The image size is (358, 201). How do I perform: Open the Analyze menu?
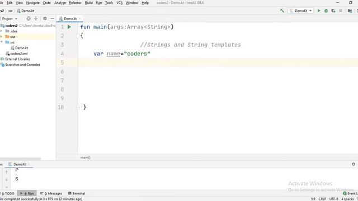[x=60, y=3]
